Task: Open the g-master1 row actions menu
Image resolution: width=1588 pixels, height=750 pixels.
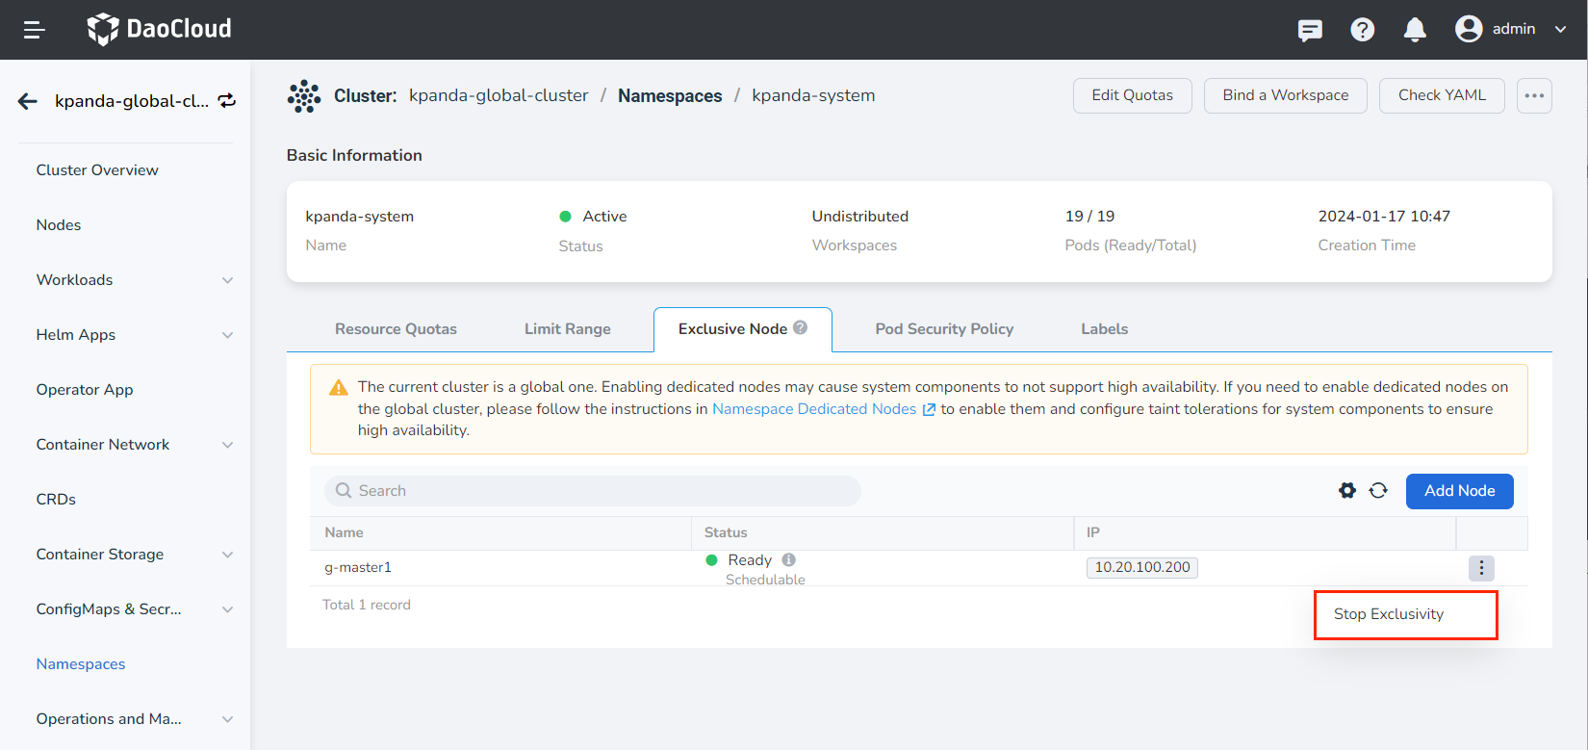Action: click(1481, 568)
